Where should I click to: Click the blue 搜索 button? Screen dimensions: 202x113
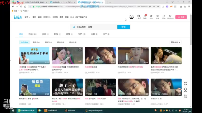coord(123,27)
